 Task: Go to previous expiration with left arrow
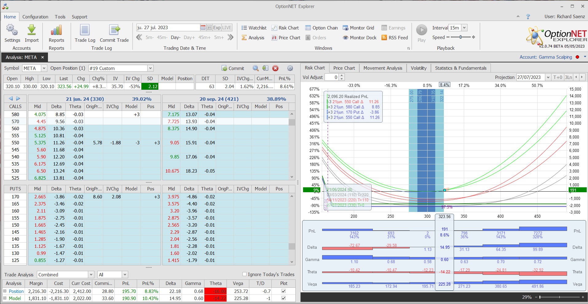(11, 99)
